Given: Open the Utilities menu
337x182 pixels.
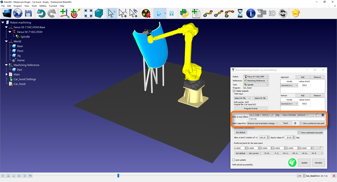Looking at the screenshot, I should click(43, 6).
